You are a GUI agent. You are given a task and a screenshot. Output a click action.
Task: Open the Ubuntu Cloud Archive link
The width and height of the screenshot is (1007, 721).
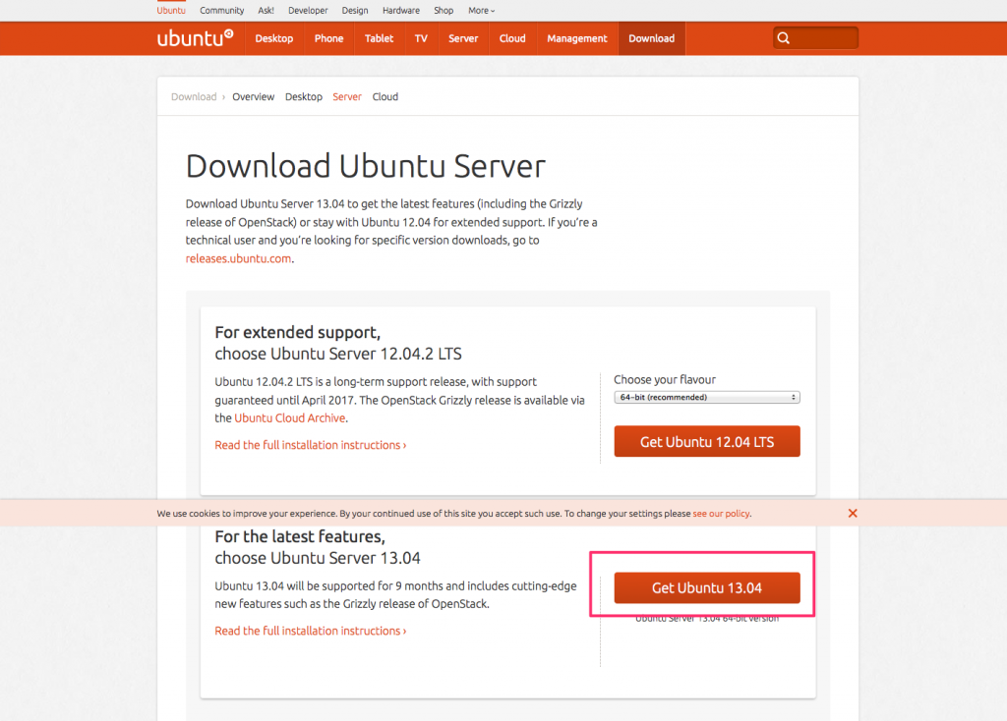point(290,418)
